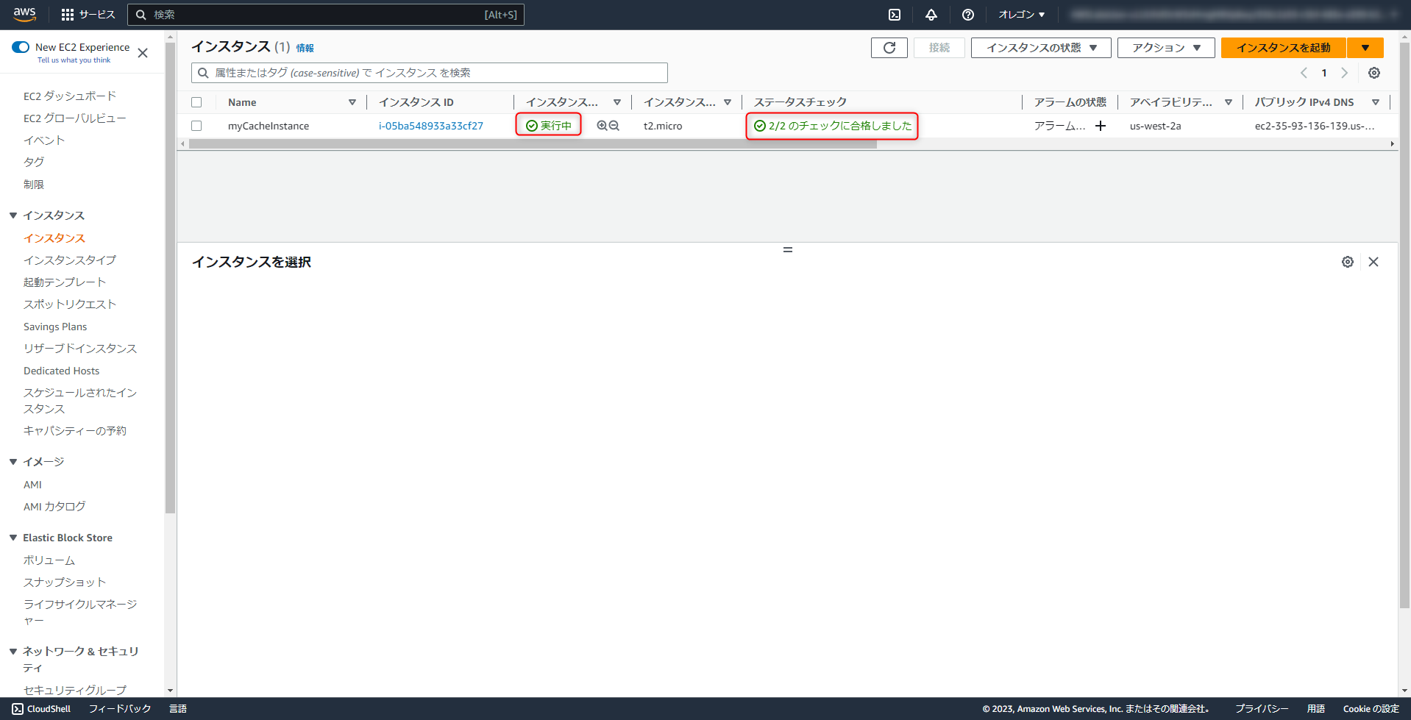Image resolution: width=1411 pixels, height=720 pixels.
Task: Toggle off New EC2 Experience
Action: pyautogui.click(x=20, y=46)
